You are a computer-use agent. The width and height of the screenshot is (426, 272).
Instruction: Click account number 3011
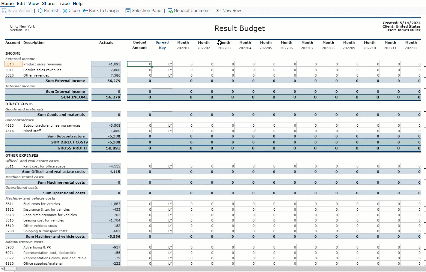point(10,70)
